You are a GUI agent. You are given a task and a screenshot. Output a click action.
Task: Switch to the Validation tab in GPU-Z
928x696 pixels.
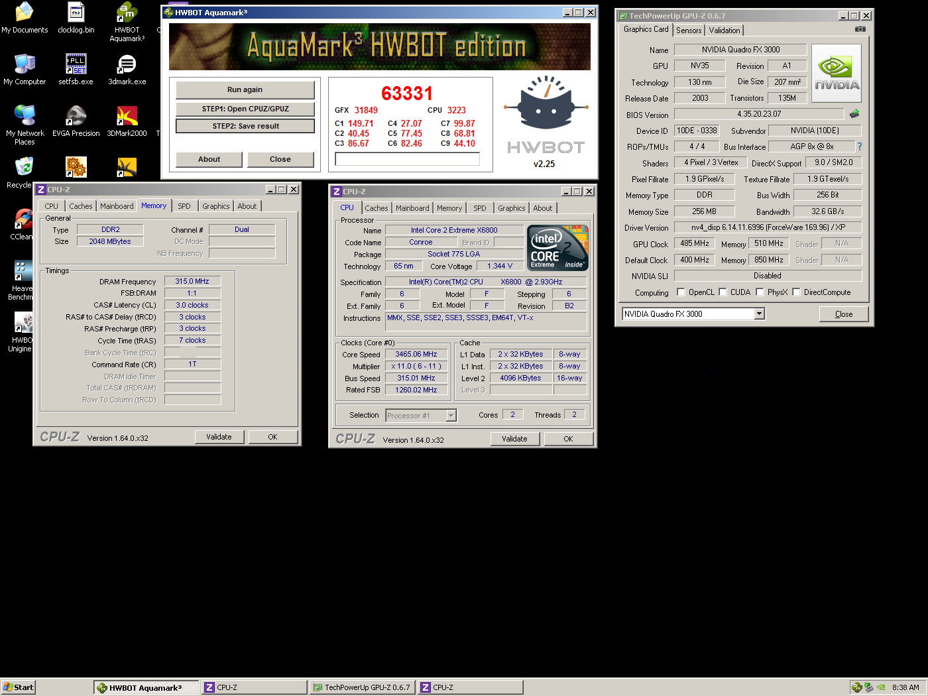pos(724,30)
